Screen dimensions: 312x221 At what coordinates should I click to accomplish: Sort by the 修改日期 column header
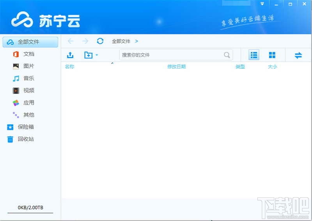tap(177, 66)
